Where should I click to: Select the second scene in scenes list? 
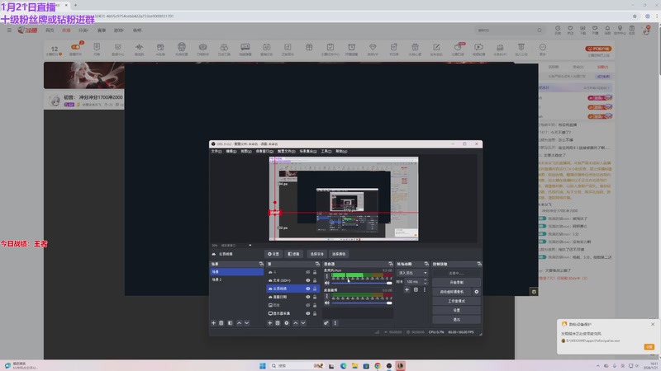(236, 279)
